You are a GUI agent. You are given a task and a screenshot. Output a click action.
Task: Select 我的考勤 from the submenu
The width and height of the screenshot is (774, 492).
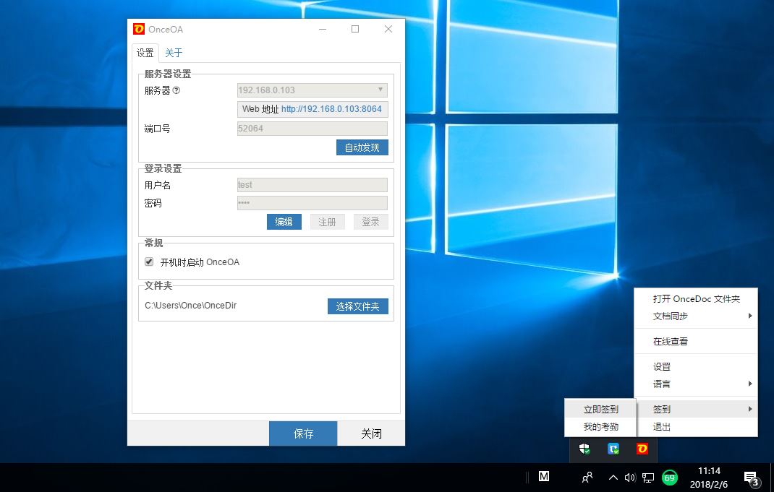(x=600, y=426)
